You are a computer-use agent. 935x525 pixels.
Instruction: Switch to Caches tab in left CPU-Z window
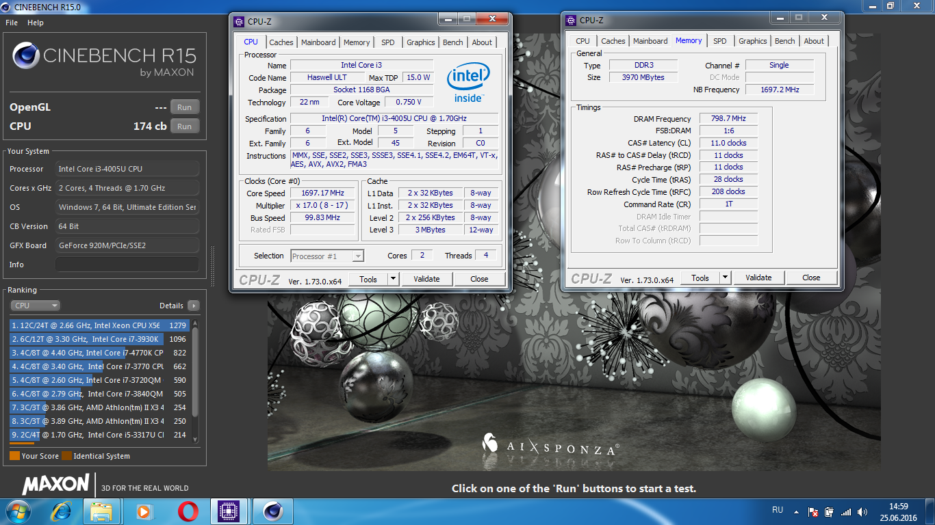pyautogui.click(x=281, y=42)
